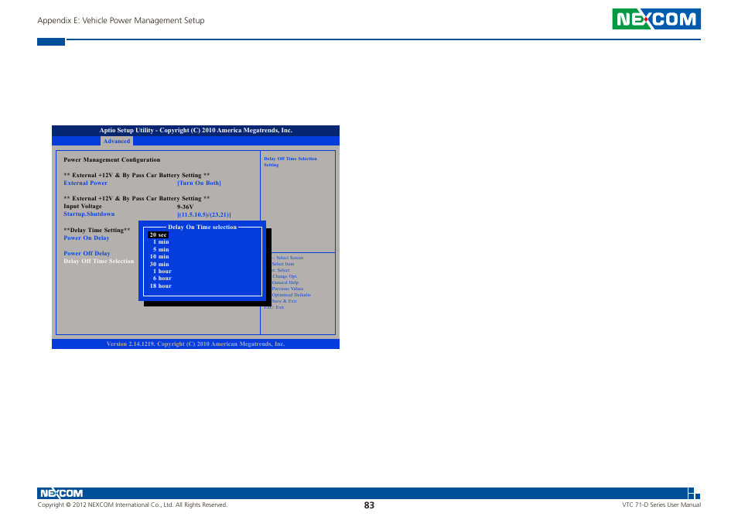
Task: Click the Save & Exit key hint
Action: point(284,301)
